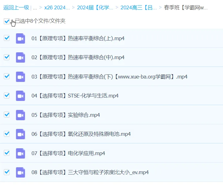
Task: Uncheck the checkbox for file 01
Action: 7,38
